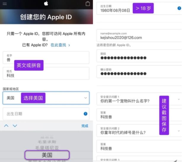This screenshot has width=182, height=162.
Task: Open the shopping bag icon
Action: pos(88,4)
